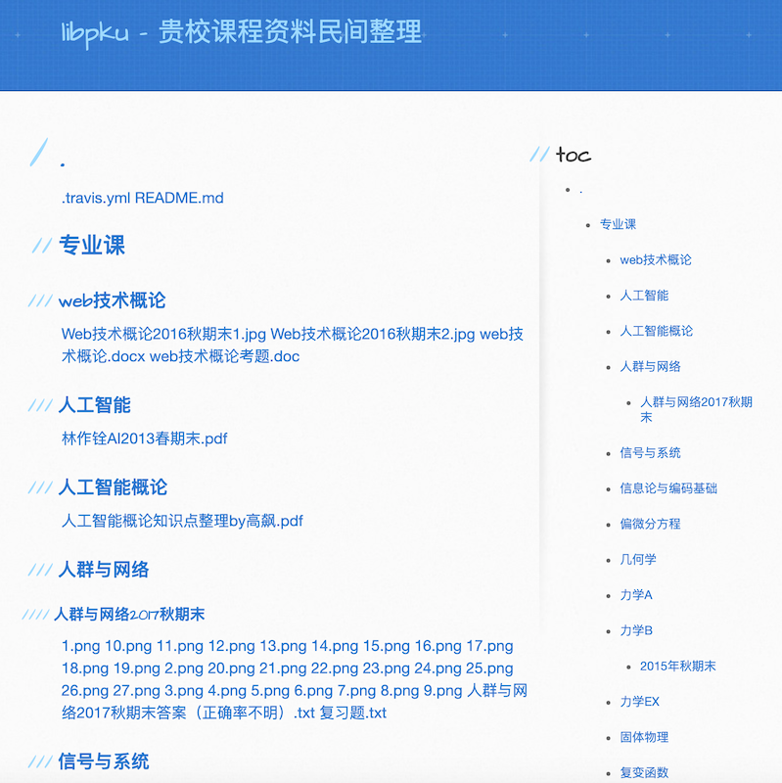Open the 25.png file link
The image size is (782, 783).
pos(489,668)
